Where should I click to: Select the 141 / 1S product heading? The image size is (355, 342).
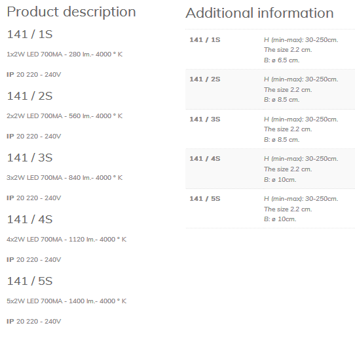point(29,34)
